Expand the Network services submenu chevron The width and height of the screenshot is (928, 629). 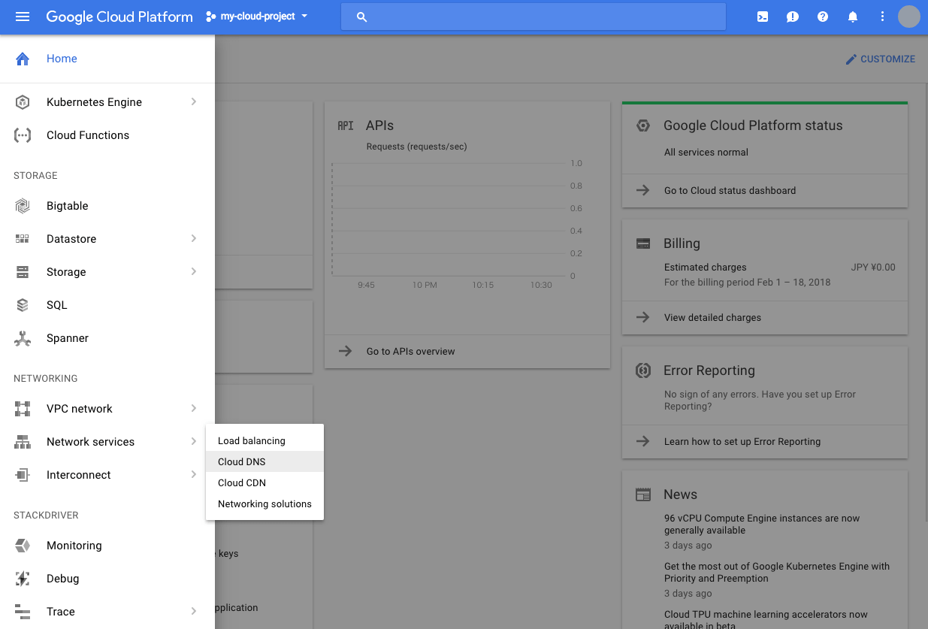point(194,441)
